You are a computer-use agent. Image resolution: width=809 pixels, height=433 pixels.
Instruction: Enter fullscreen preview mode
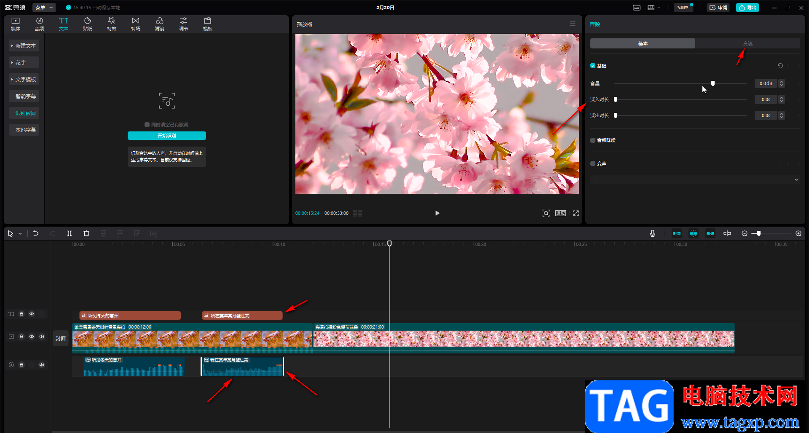[576, 213]
